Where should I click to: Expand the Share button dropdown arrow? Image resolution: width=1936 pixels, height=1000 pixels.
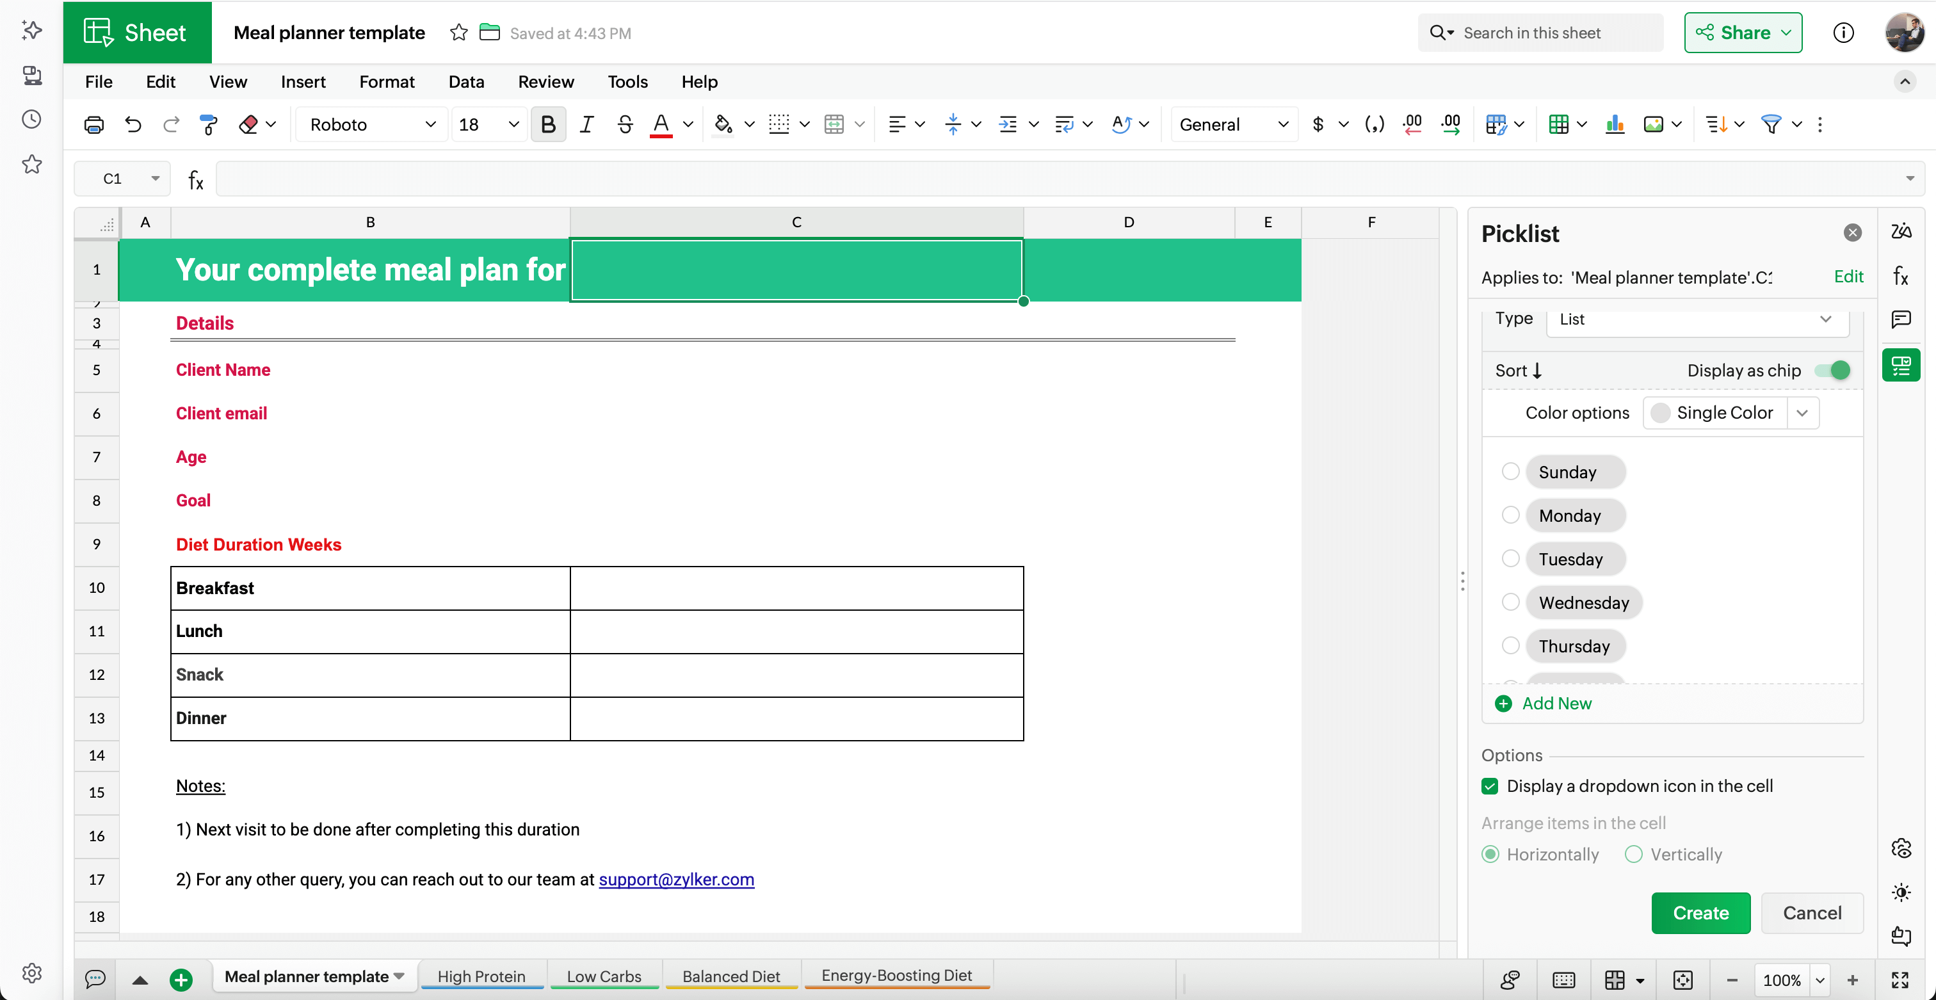(x=1787, y=33)
